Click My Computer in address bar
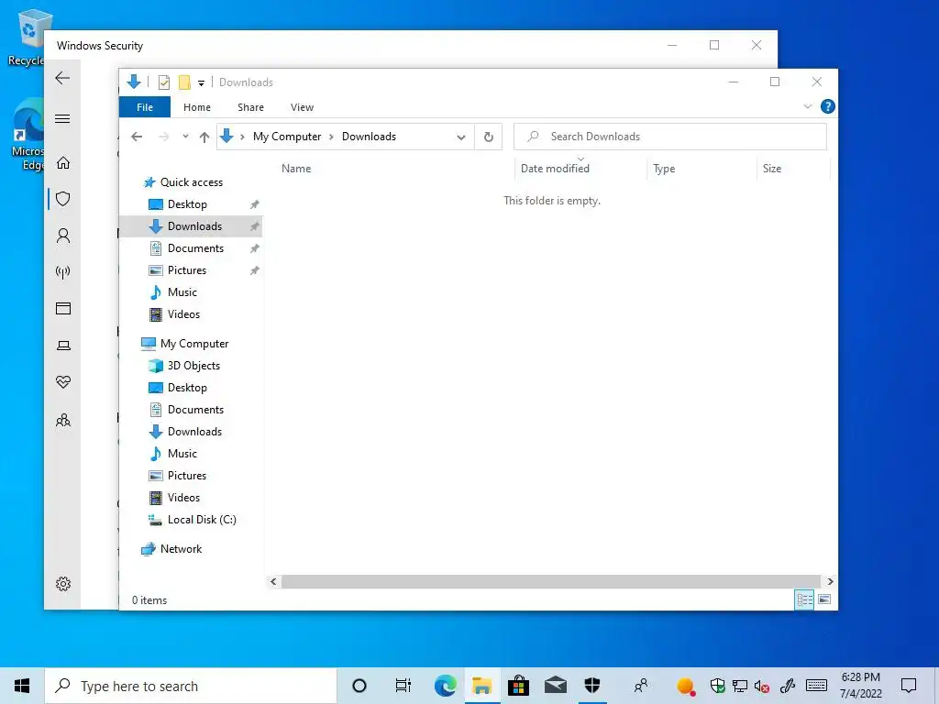The width and height of the screenshot is (939, 704). tap(287, 137)
